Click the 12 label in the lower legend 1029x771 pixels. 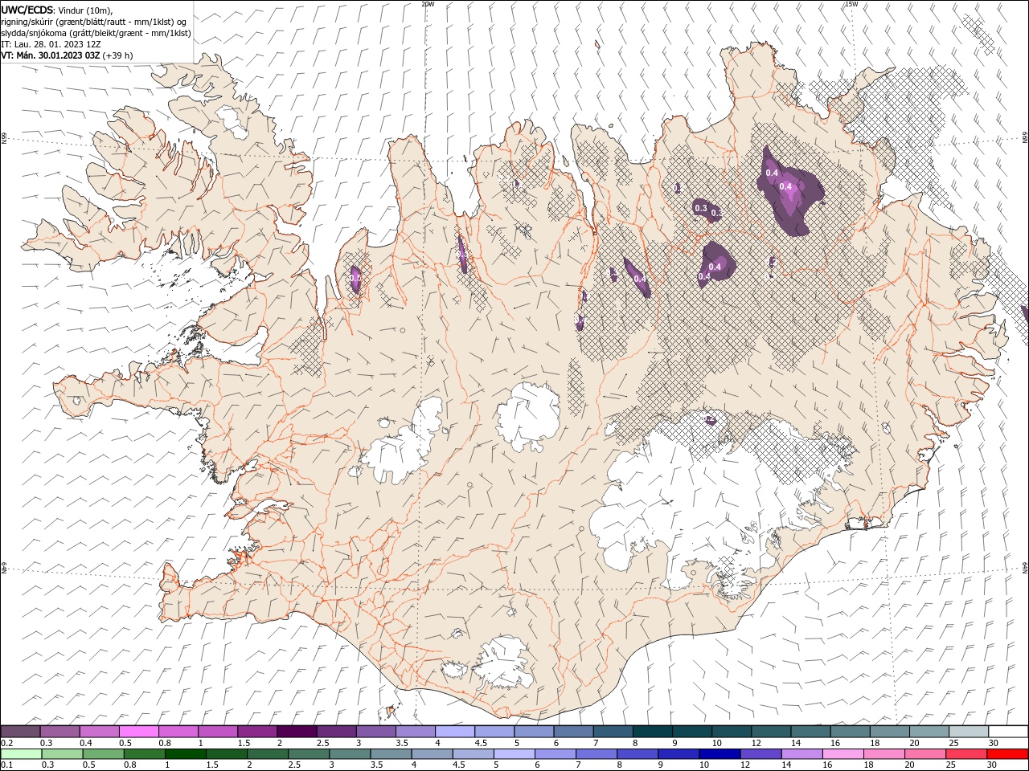click(x=746, y=765)
